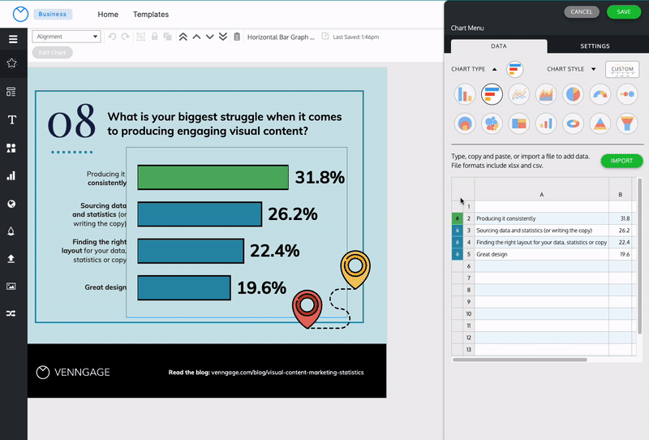Click the green Save button
Image resolution: width=649 pixels, height=440 pixels.
coord(623,12)
